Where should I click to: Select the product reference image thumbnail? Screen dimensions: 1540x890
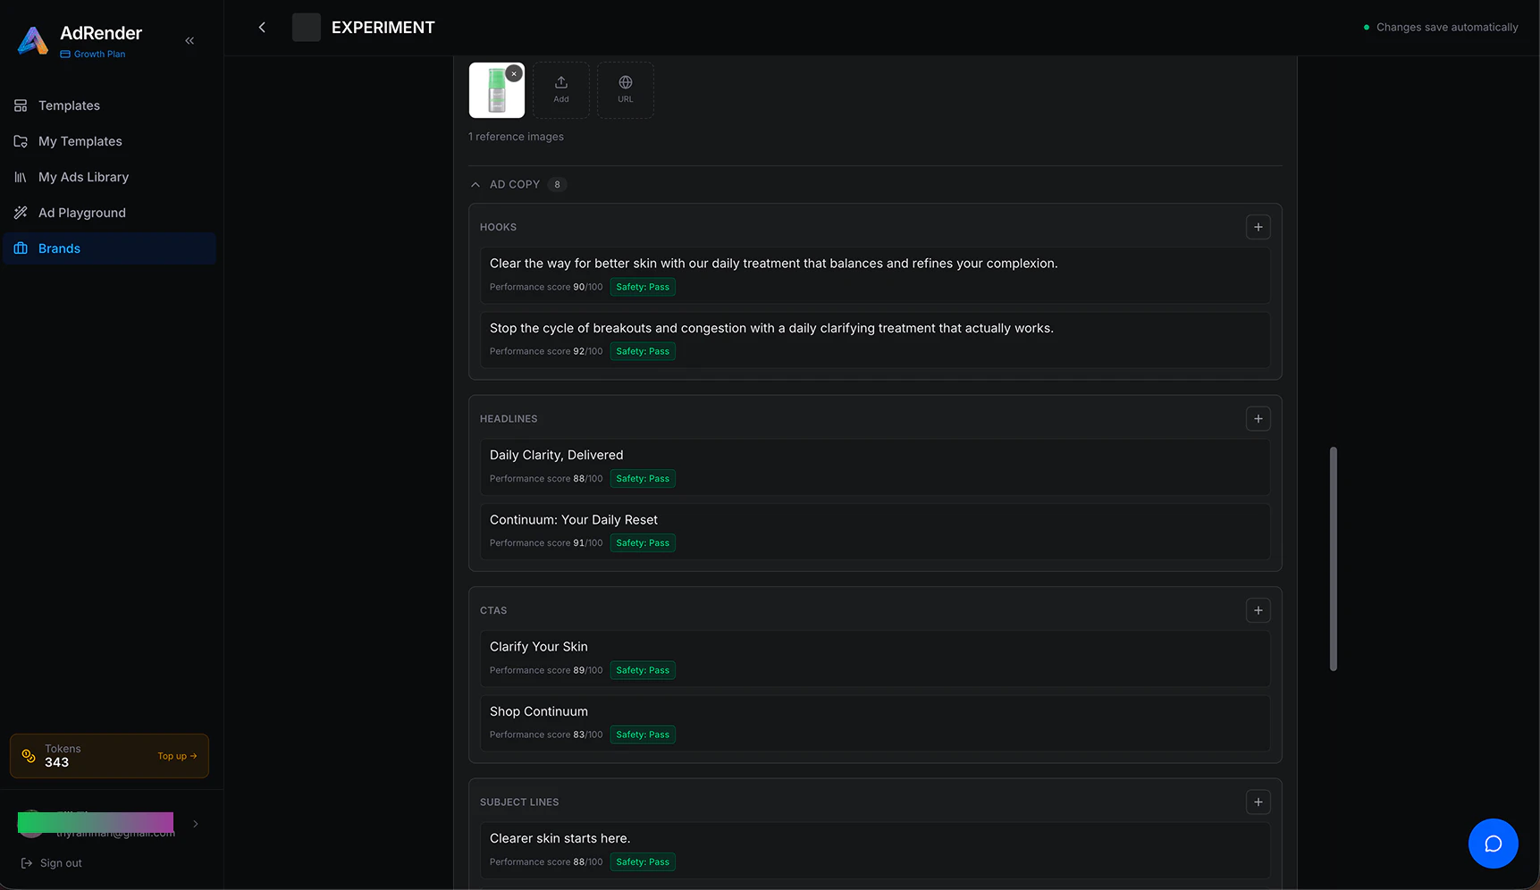pyautogui.click(x=496, y=90)
